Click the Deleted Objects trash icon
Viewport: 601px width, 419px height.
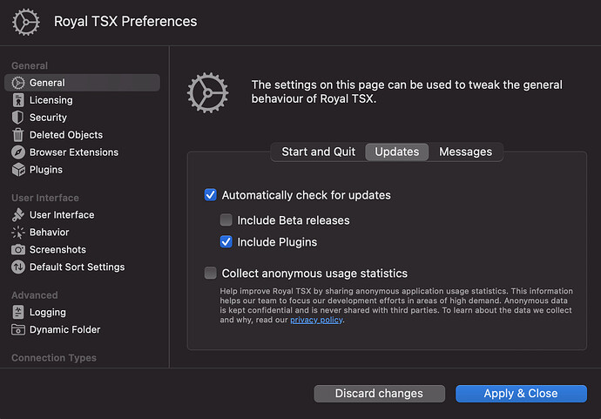[x=18, y=135]
